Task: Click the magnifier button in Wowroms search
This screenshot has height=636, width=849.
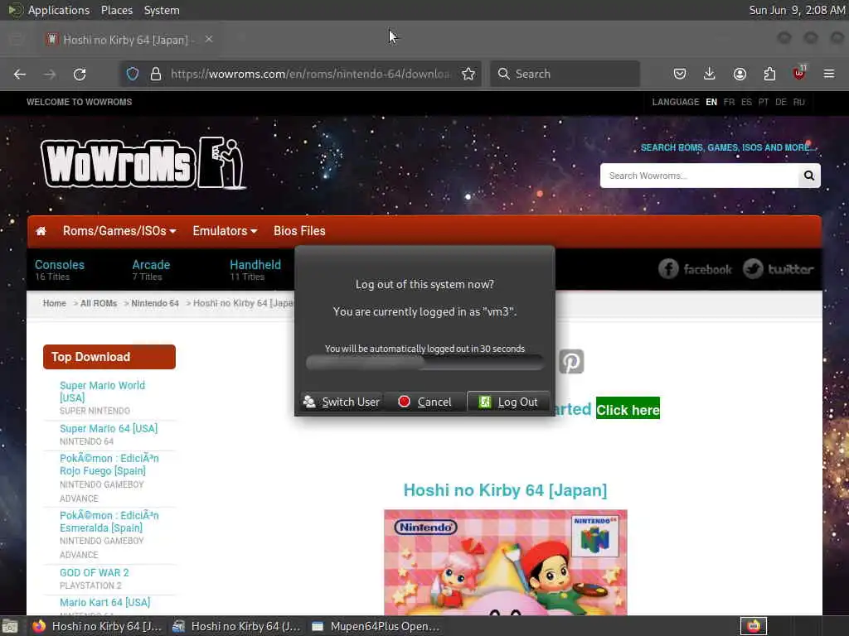Action: point(809,176)
